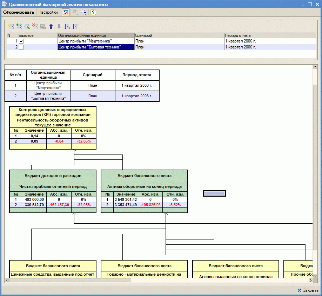The width and height of the screenshot is (322, 296).
Task: Select cell Центр прибыли "Медтехника" in grid
Action: click(x=96, y=41)
